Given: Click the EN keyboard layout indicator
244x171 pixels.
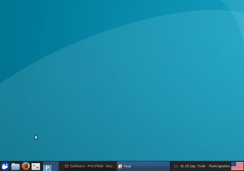Looking at the screenshot, I should pyautogui.click(x=176, y=166).
